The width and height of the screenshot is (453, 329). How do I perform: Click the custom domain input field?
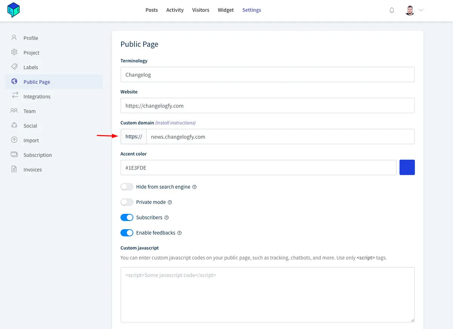click(x=280, y=137)
